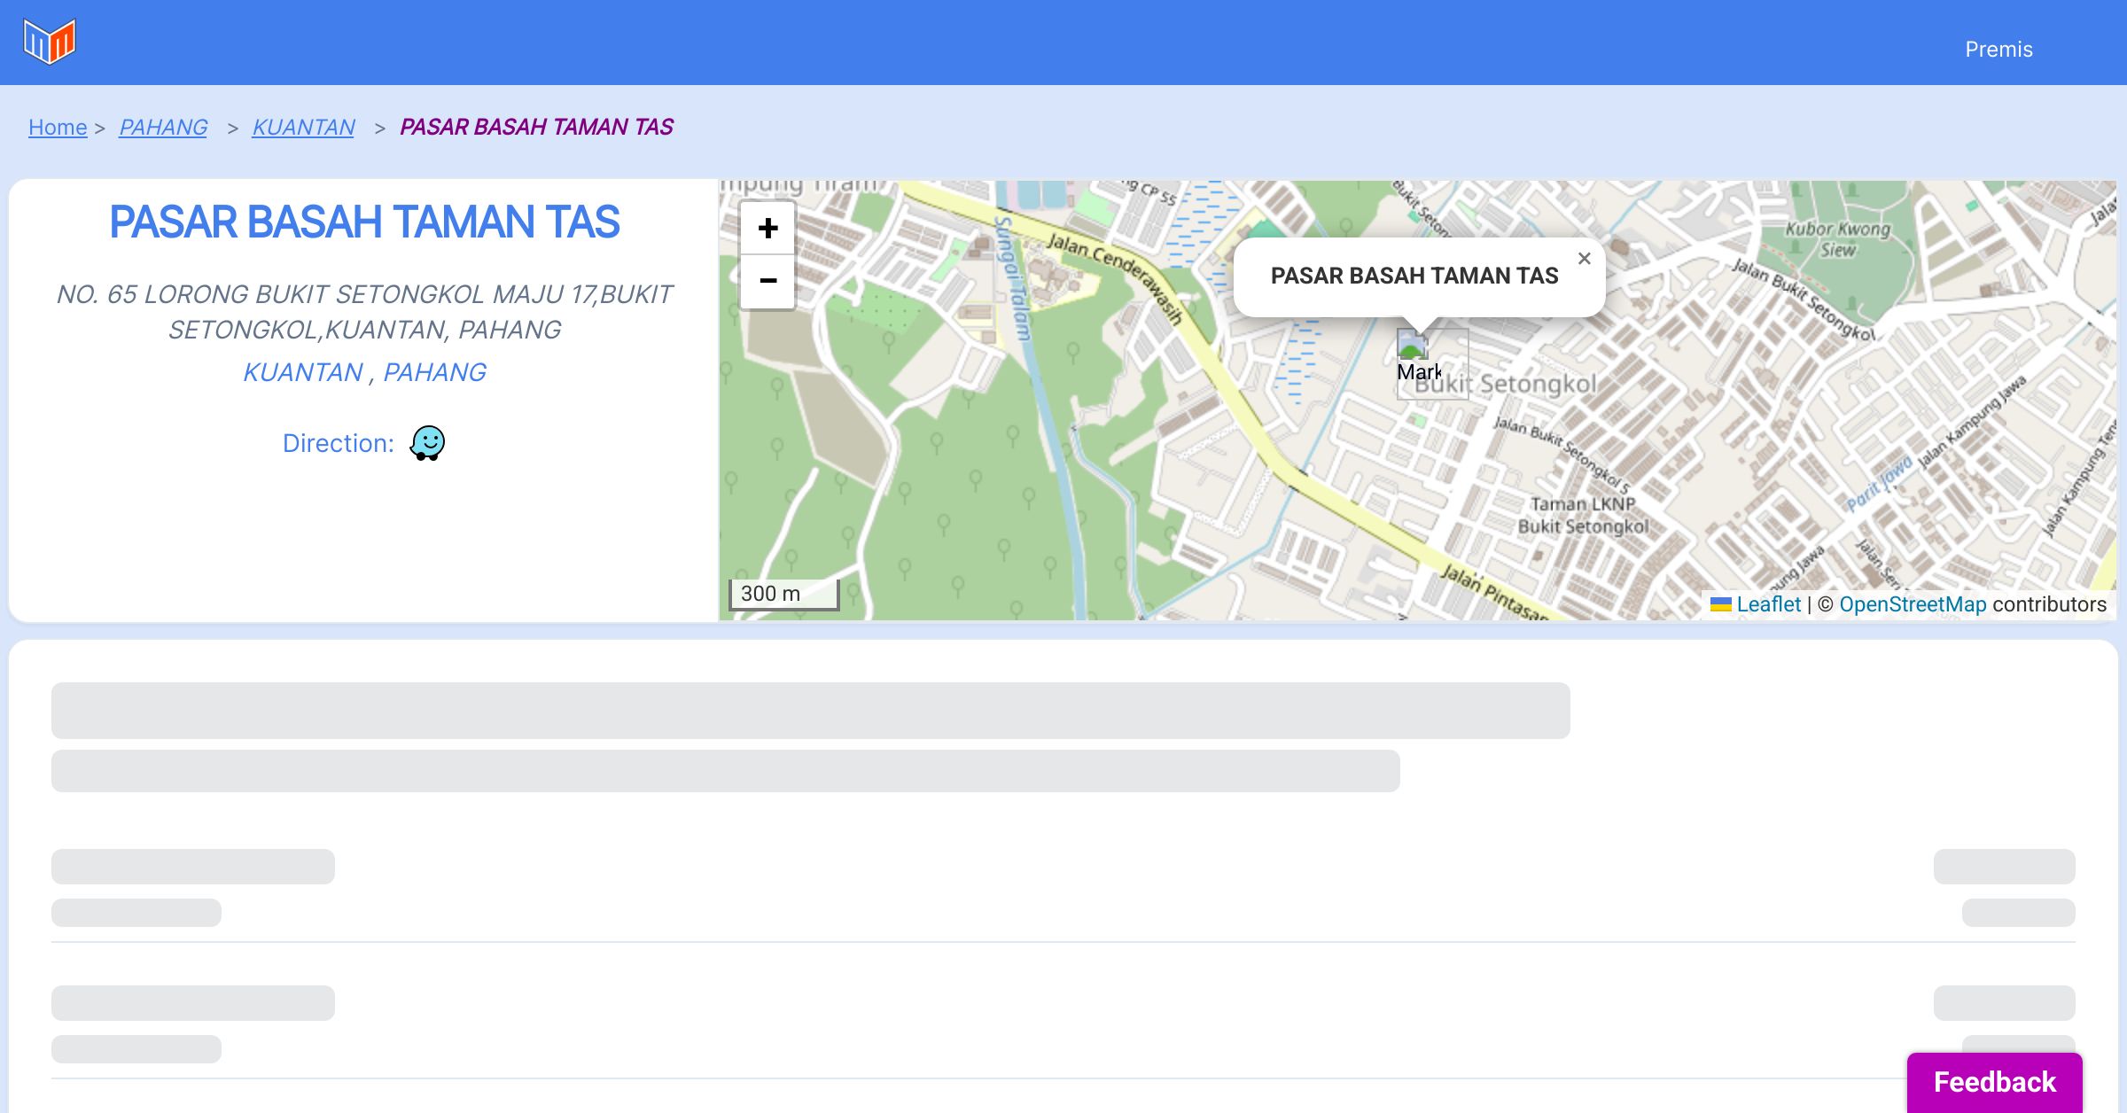The width and height of the screenshot is (2127, 1113).
Task: Click PASAR BASAH TAMAN TAS breadcrumb
Action: point(536,128)
